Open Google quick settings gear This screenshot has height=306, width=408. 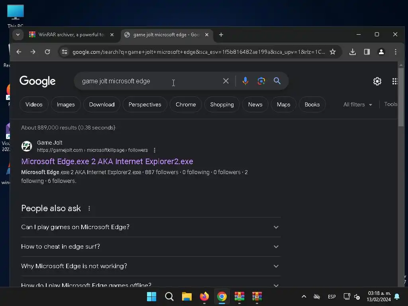[377, 81]
